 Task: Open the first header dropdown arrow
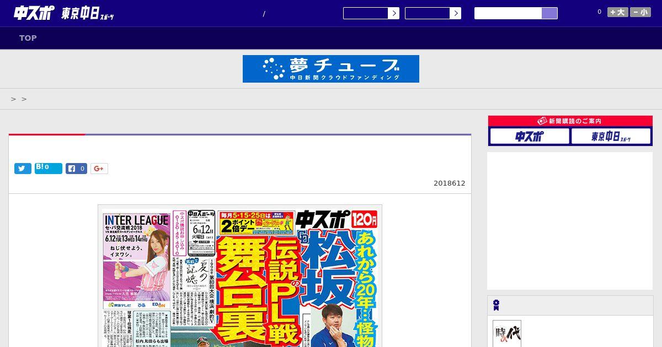click(393, 13)
